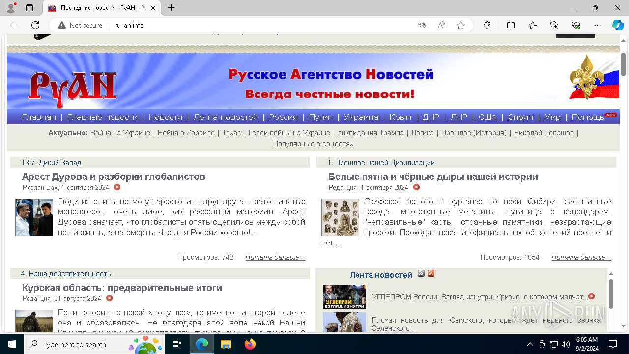Follow Герои войны на Украине link
This screenshot has width=629, height=354.
pos(289,133)
